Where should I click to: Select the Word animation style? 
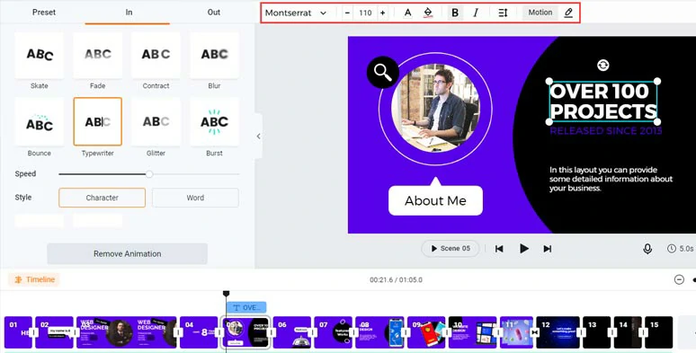coord(195,198)
